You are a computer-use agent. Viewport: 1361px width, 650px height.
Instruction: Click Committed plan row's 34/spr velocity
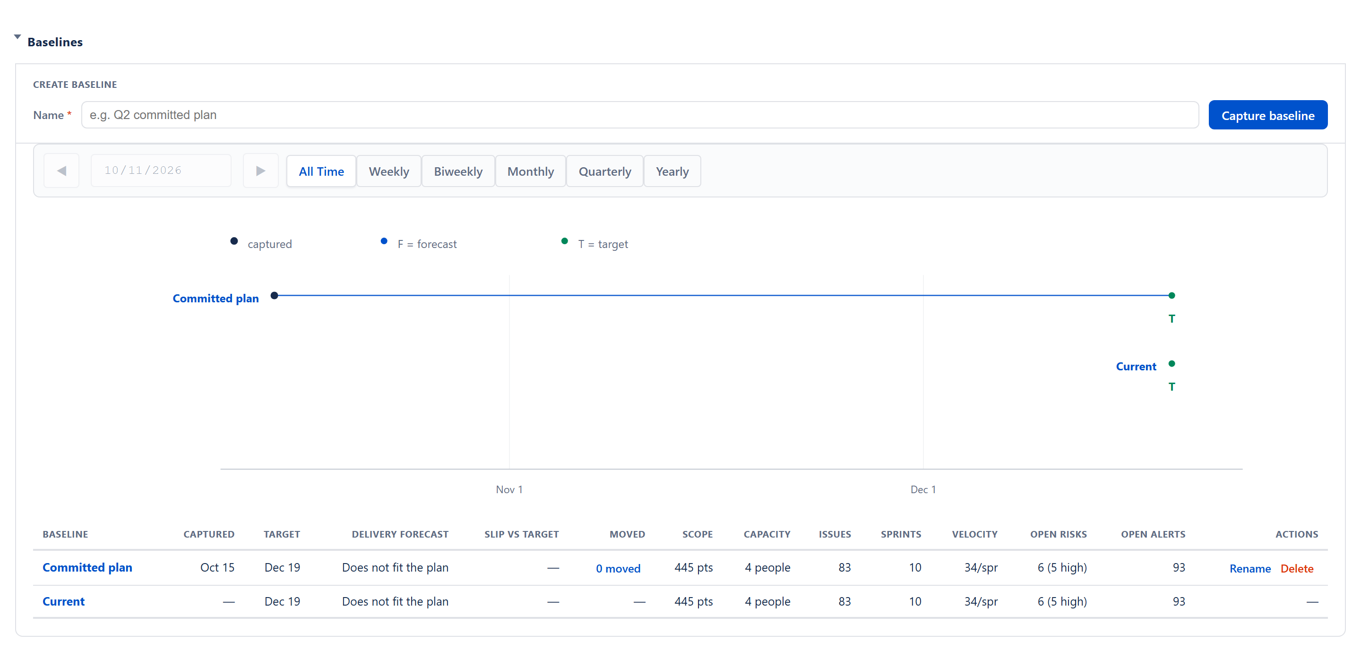[981, 568]
